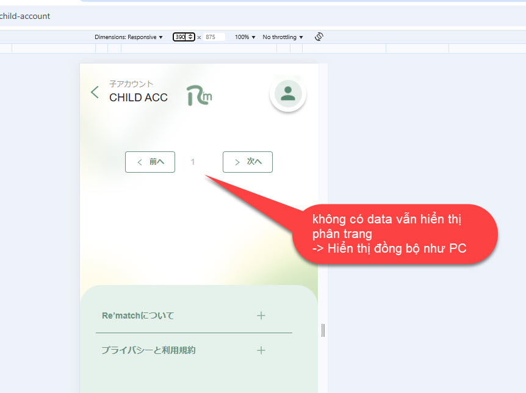Click the plus icon beside プライバシーと利用規約
Image resolution: width=526 pixels, height=393 pixels.
point(261,350)
